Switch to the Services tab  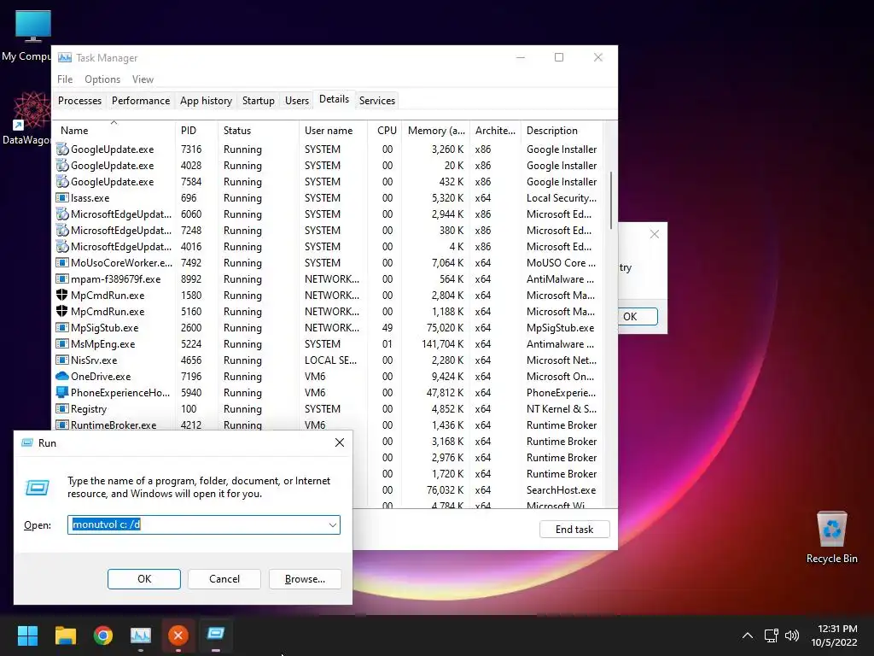(x=376, y=101)
